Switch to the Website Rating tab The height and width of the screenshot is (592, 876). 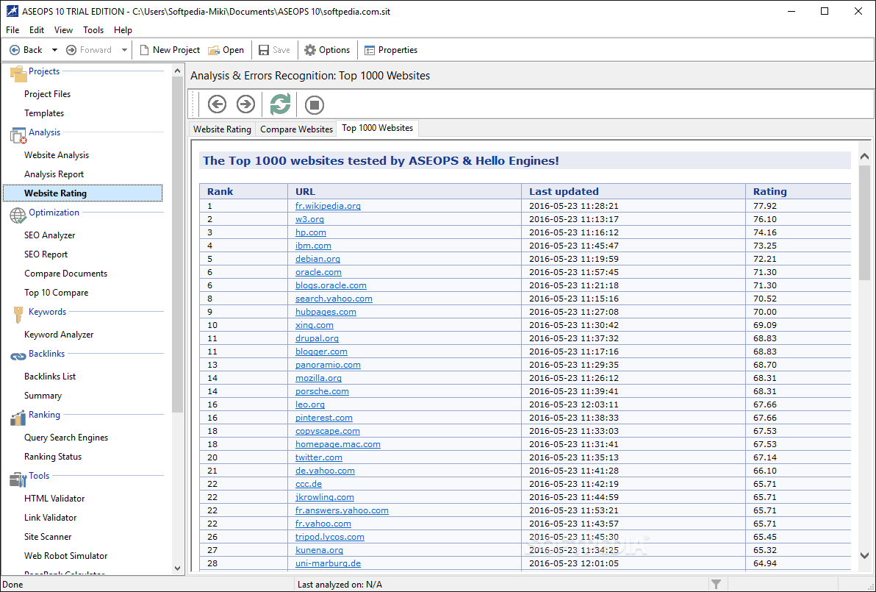click(x=223, y=129)
